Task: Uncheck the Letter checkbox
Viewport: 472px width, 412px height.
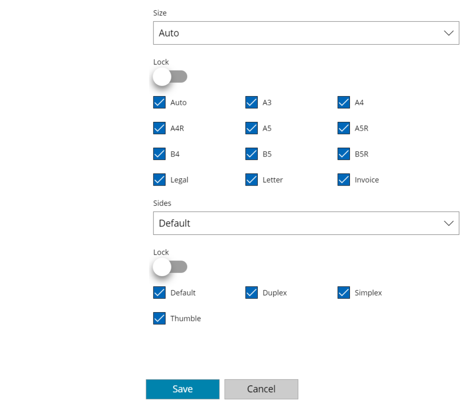Action: 251,180
